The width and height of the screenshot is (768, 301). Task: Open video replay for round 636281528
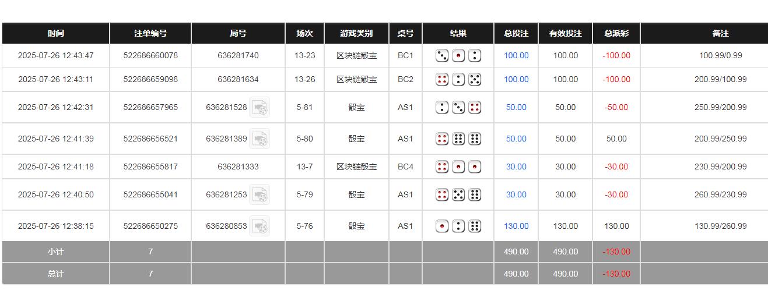259,107
